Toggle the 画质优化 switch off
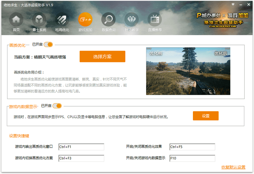 pos(48,45)
